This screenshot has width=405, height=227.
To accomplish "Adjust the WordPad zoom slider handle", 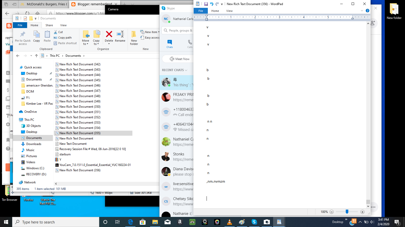I will pyautogui.click(x=347, y=212).
